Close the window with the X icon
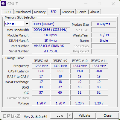Image resolution: width=120 pixels, height=120 pixels. coord(113,4)
